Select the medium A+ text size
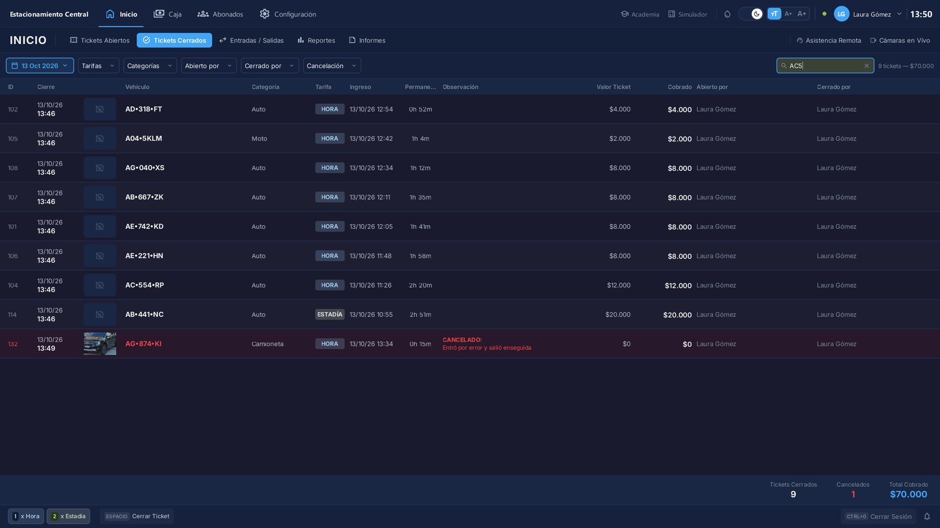Image resolution: width=940 pixels, height=528 pixels. (788, 14)
